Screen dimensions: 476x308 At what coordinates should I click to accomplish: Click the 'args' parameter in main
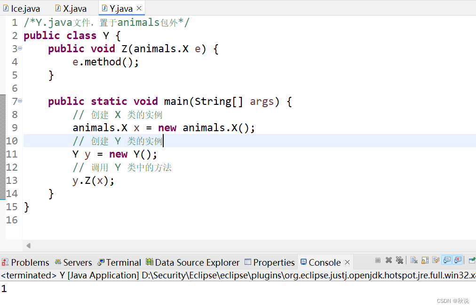click(x=262, y=102)
